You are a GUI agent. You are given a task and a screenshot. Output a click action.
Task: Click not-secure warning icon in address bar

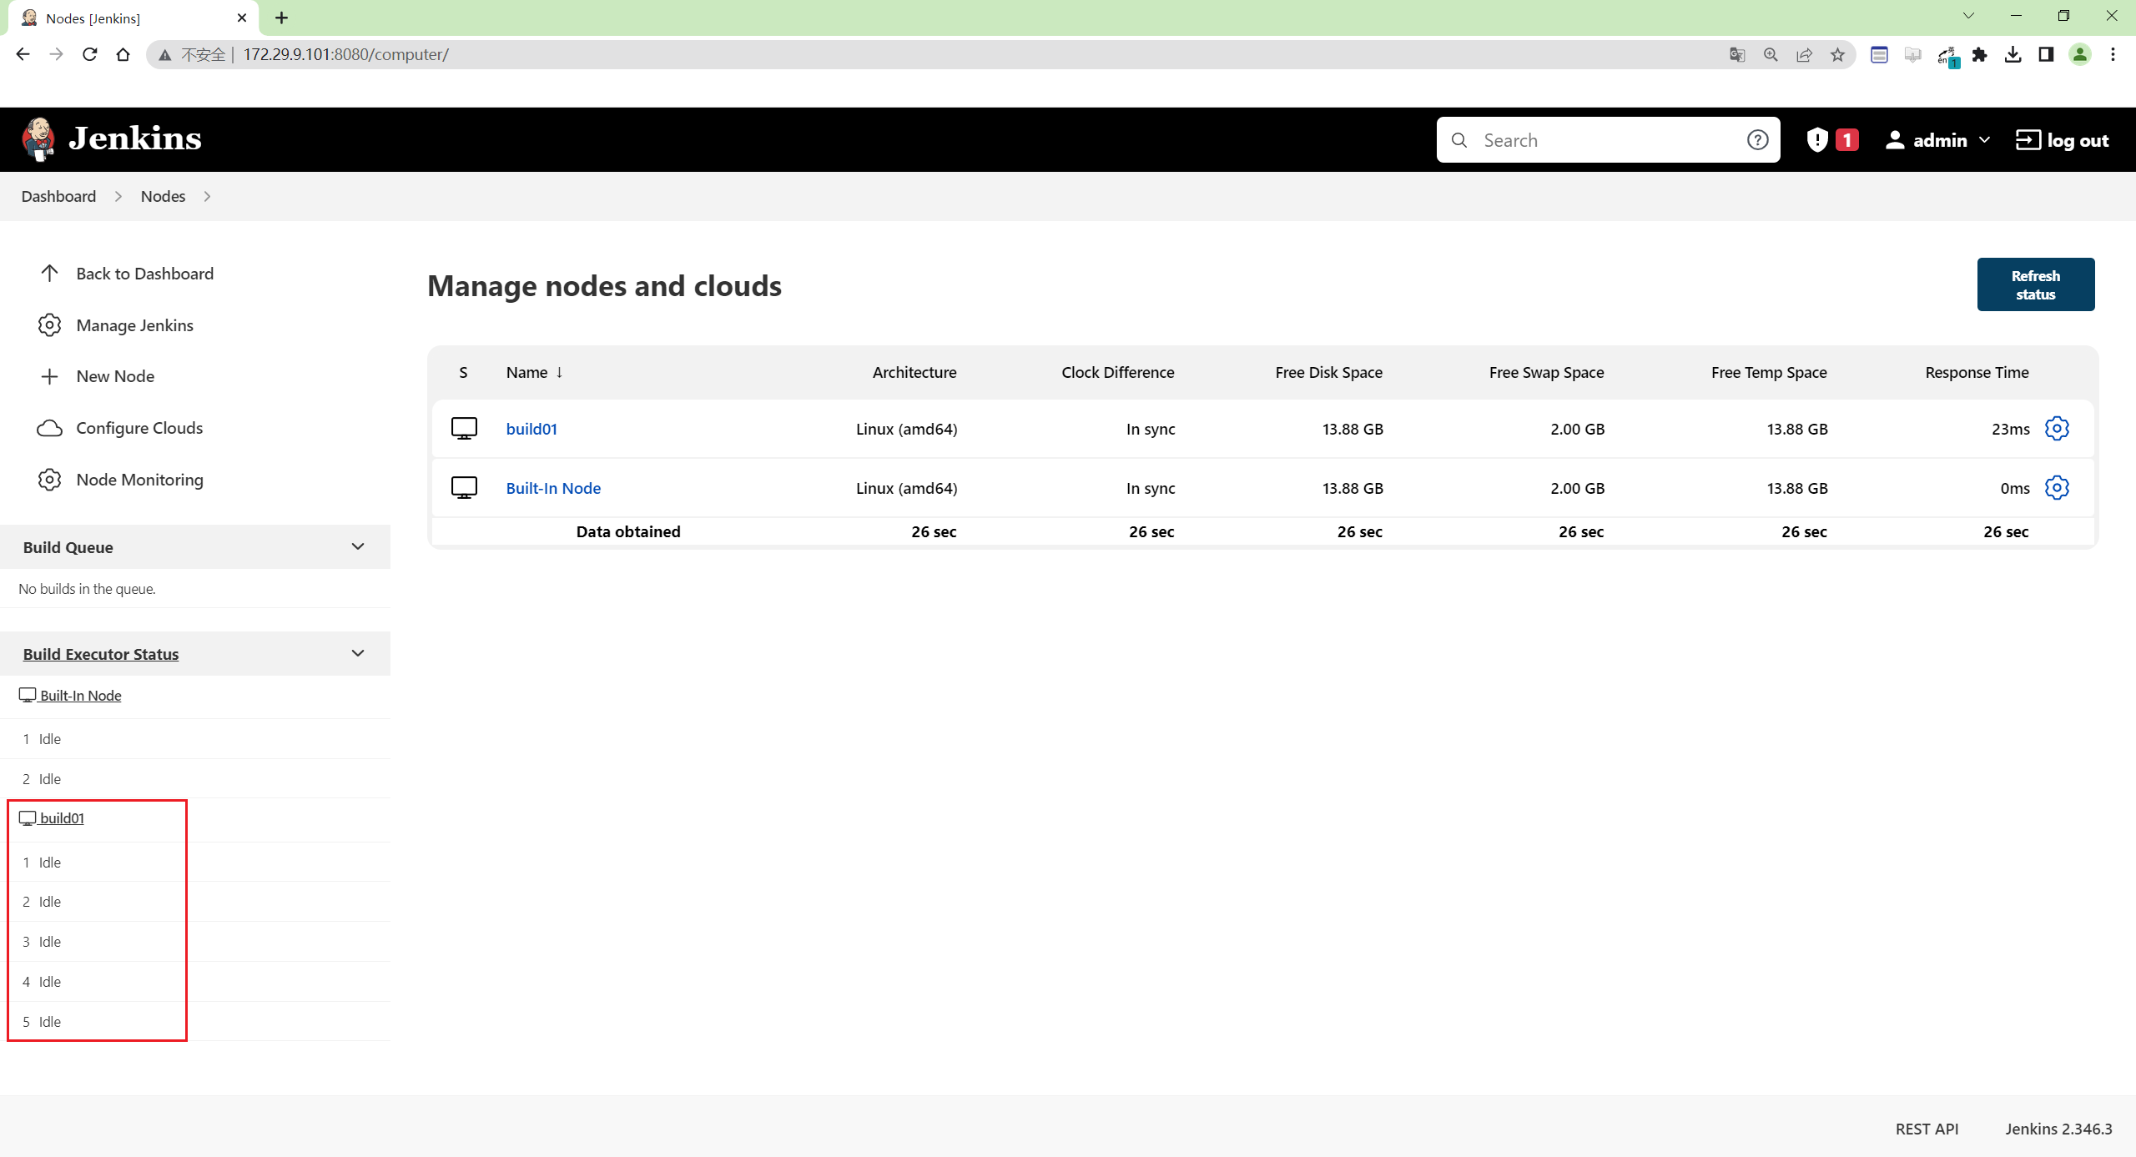coord(164,54)
